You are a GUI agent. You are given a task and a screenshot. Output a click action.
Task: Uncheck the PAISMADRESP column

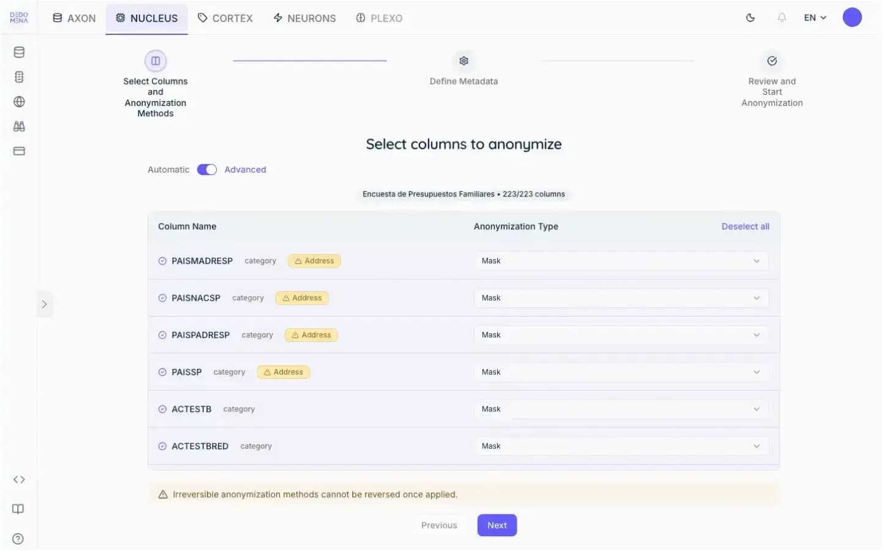(x=162, y=261)
